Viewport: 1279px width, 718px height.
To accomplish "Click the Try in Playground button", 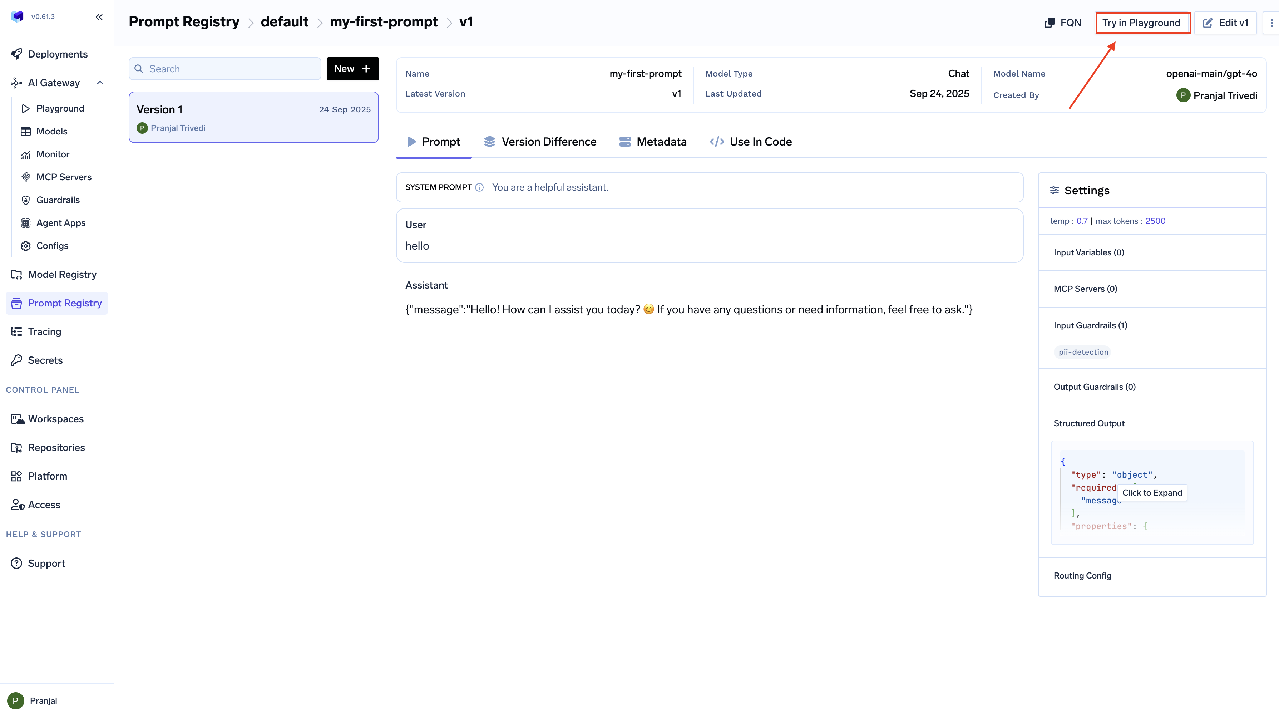I will pos(1141,23).
